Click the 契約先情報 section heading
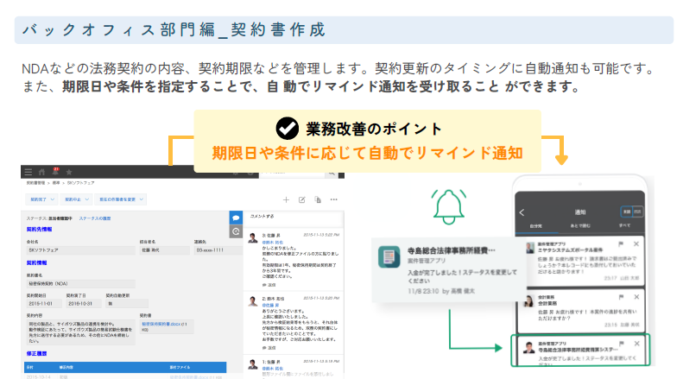 [x=39, y=229]
